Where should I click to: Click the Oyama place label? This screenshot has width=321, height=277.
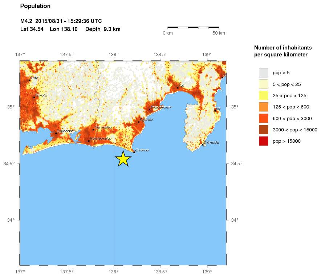pyautogui.click(x=142, y=150)
